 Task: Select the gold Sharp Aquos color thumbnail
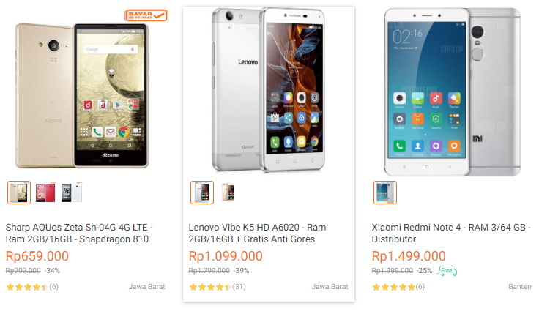(x=19, y=193)
